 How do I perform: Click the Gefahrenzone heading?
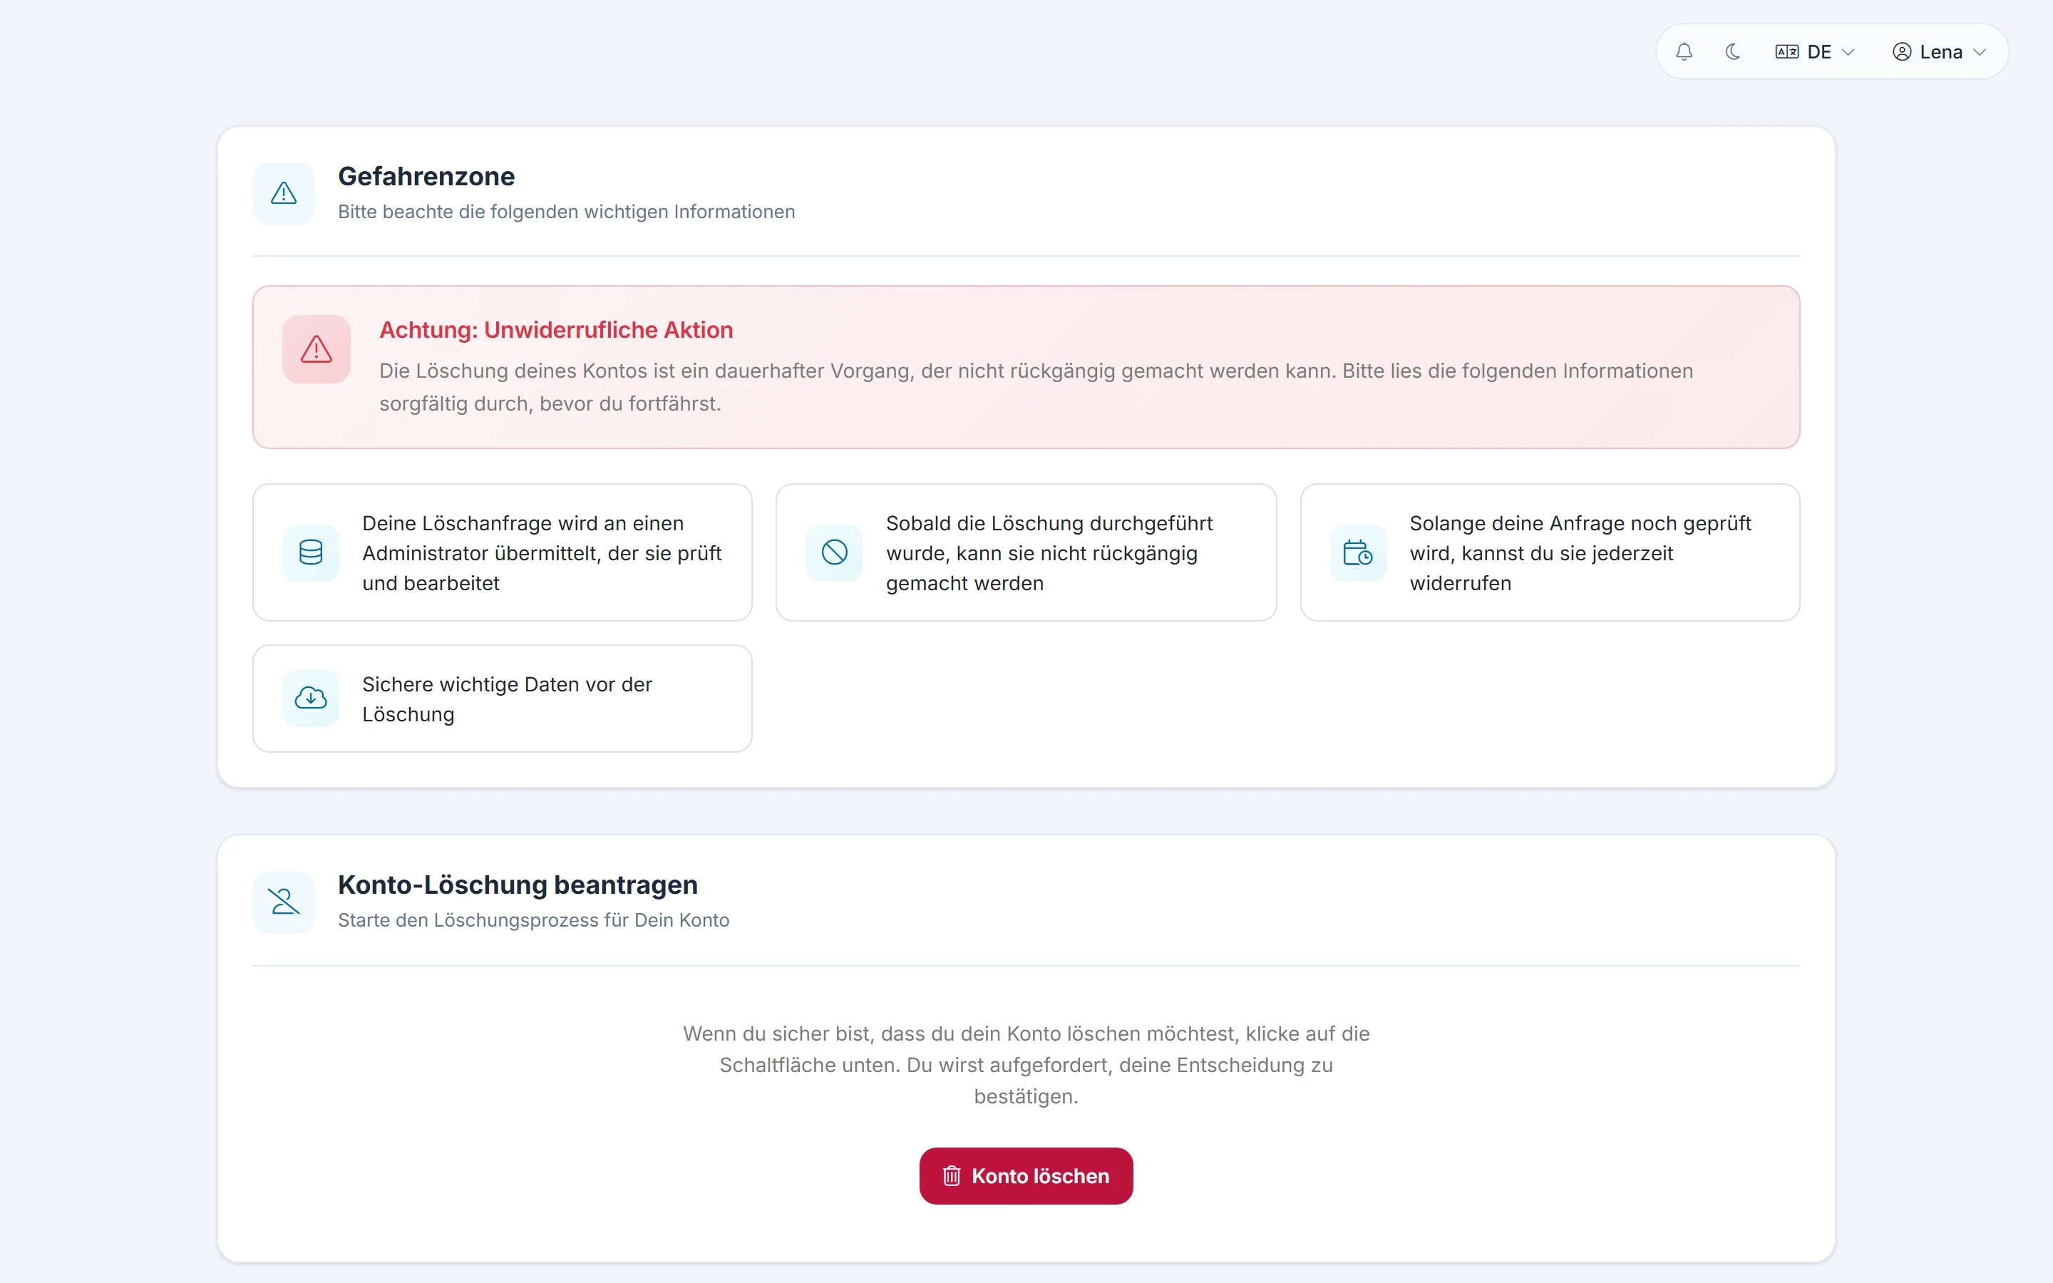coord(427,177)
